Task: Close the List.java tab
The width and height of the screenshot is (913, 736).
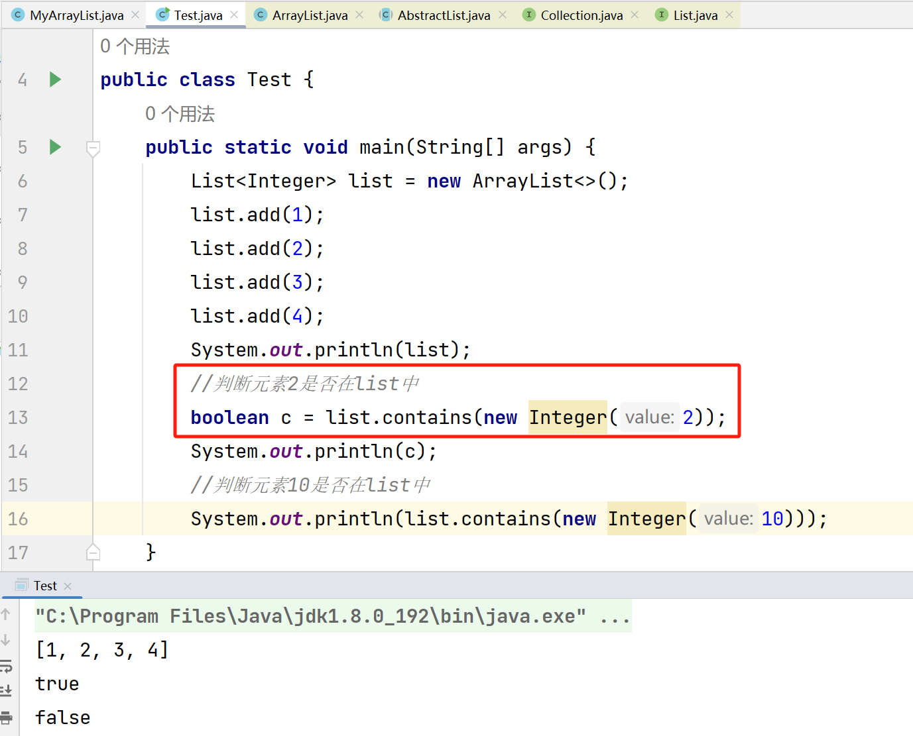Action: click(729, 15)
